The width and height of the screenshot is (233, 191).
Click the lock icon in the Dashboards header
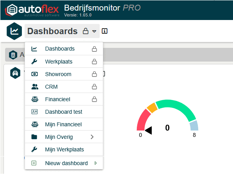[x=86, y=31]
